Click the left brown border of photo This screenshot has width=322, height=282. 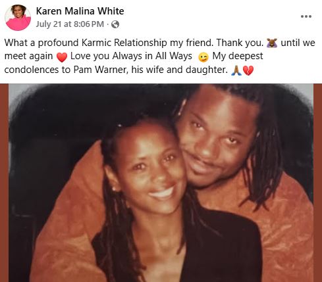pos(4,183)
